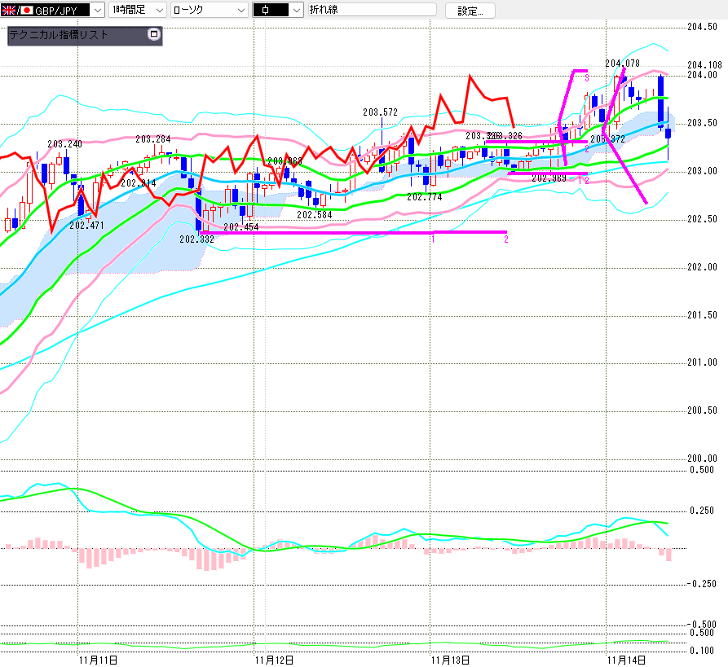Jump to the 11月13日 date marker
Image resolution: width=728 pixels, height=667 pixels.
(x=451, y=659)
